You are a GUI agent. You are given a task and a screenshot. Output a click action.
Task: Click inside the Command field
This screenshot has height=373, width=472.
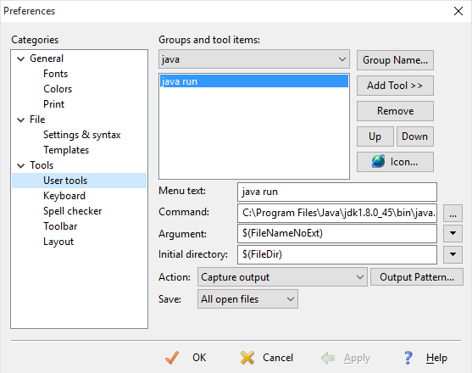click(337, 213)
